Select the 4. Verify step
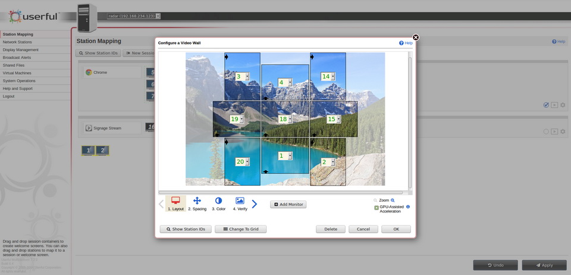The width and height of the screenshot is (571, 275). click(240, 204)
